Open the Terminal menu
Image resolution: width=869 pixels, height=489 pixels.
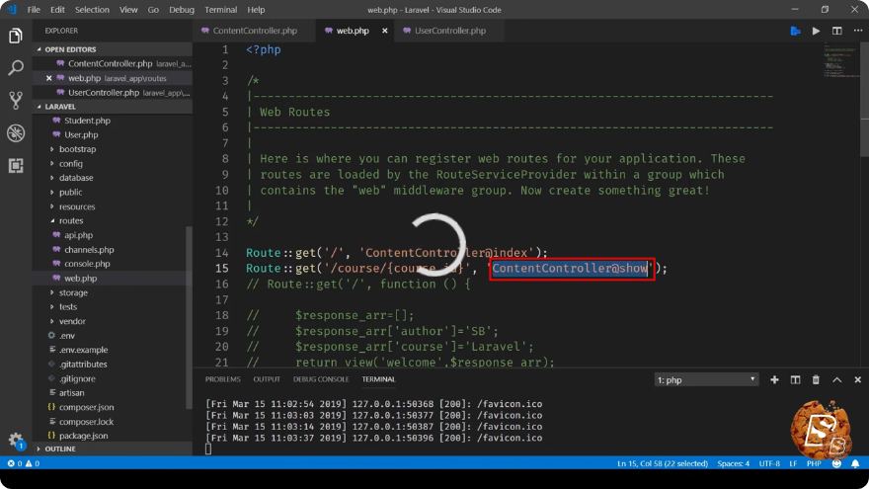click(x=220, y=10)
